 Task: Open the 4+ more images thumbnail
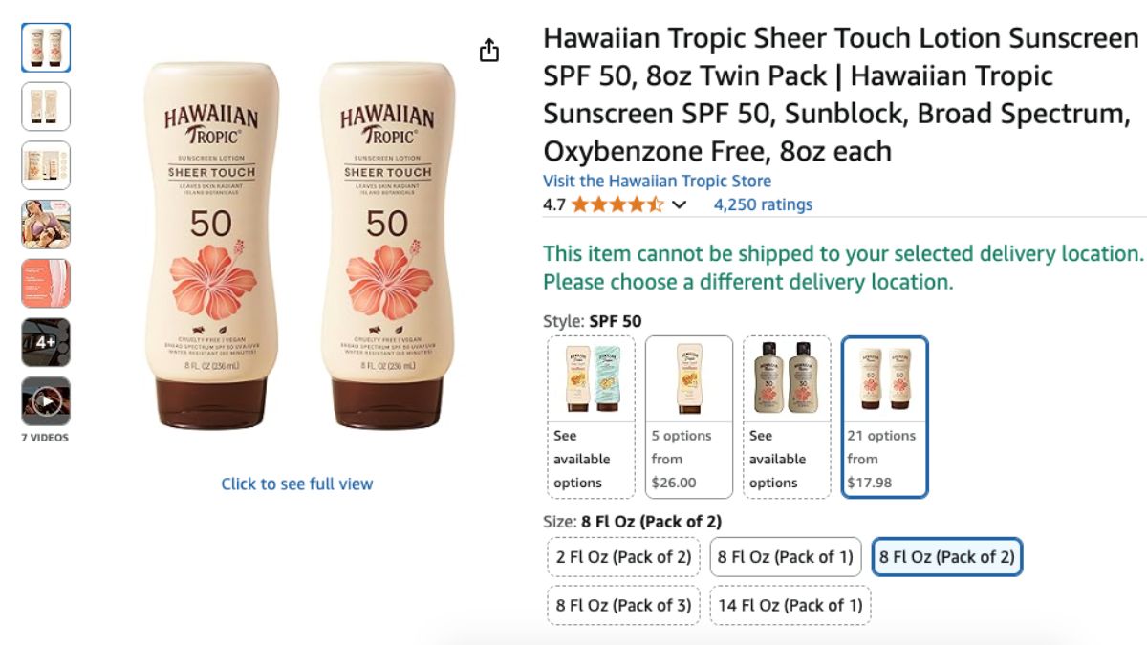46,342
